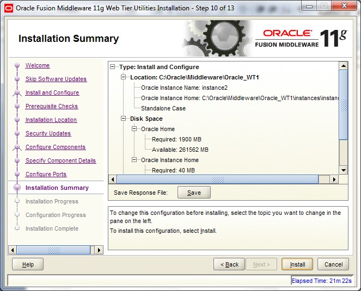This screenshot has height=291, width=361.
Task: Click the Install and Configure step marker
Action: pyautogui.click(x=17, y=92)
